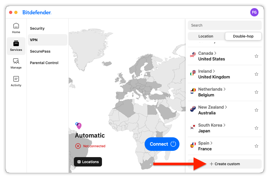Click the Canada–United States flag icon
The width and height of the screenshot is (270, 179).
pyautogui.click(x=193, y=55)
